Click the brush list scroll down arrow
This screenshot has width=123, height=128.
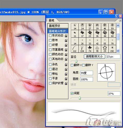(118, 51)
